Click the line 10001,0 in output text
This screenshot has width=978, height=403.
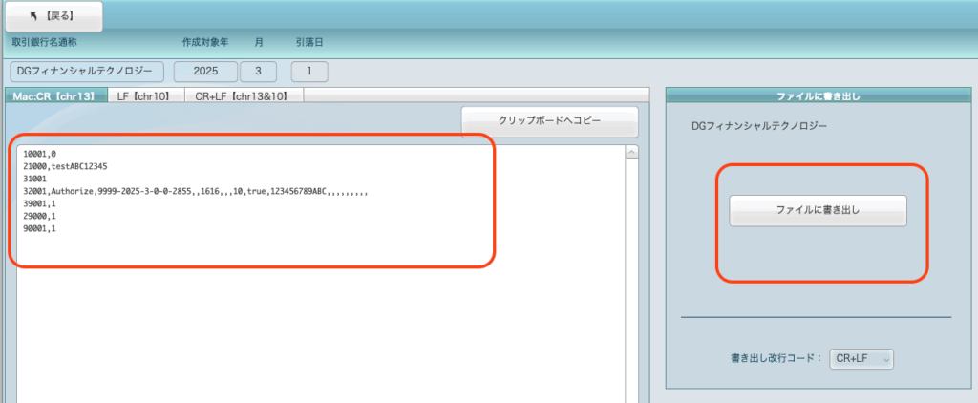pos(40,153)
